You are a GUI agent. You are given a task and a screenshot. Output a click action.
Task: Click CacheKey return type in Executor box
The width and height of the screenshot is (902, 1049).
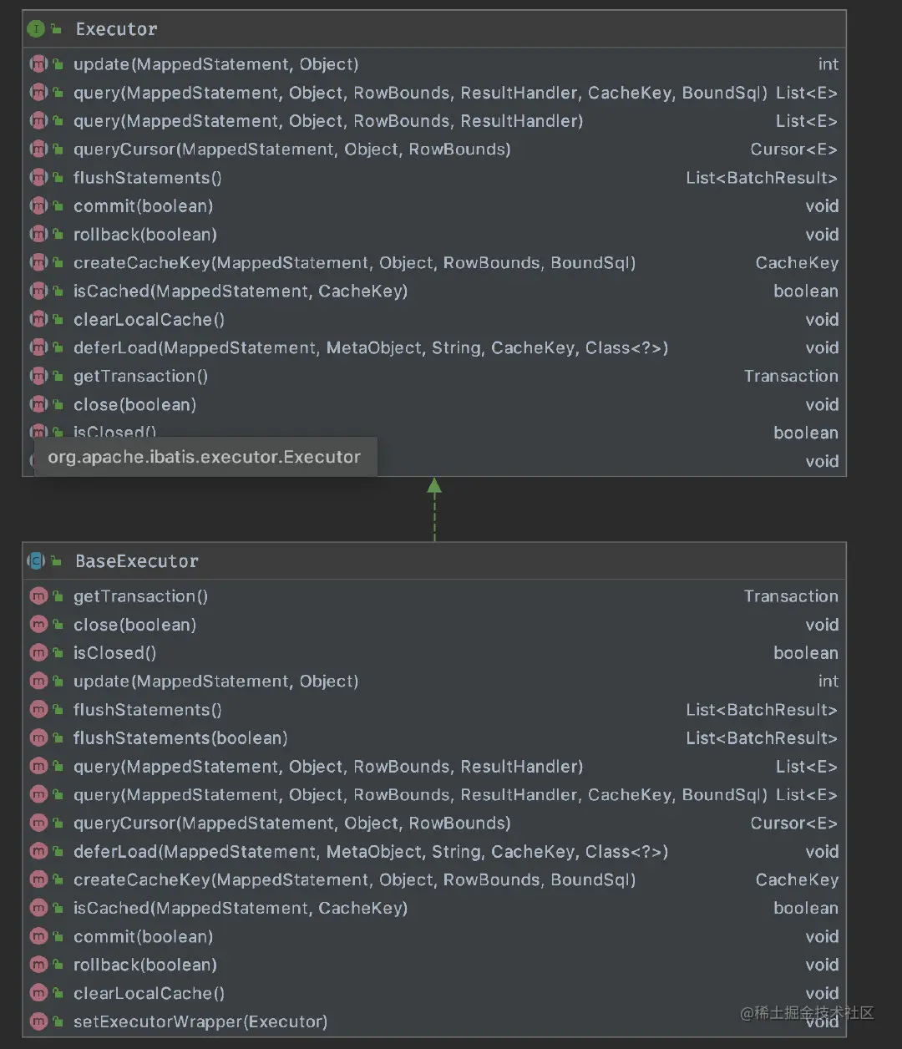coord(797,263)
